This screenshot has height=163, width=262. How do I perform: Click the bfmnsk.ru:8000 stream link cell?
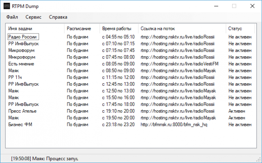click(174, 125)
